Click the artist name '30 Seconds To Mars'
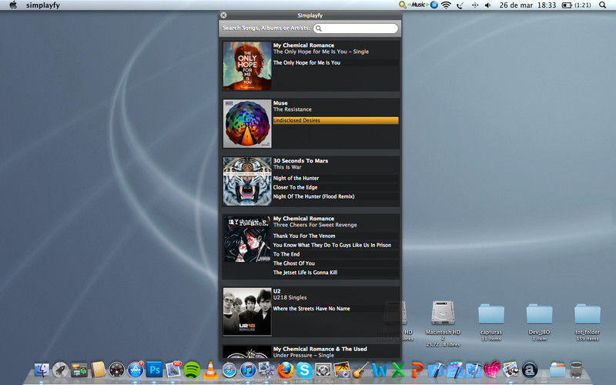The image size is (616, 385). point(300,161)
